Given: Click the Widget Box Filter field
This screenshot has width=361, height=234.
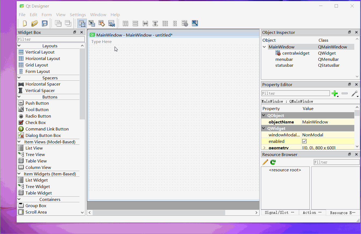Looking at the screenshot, I should pyautogui.click(x=51, y=39).
